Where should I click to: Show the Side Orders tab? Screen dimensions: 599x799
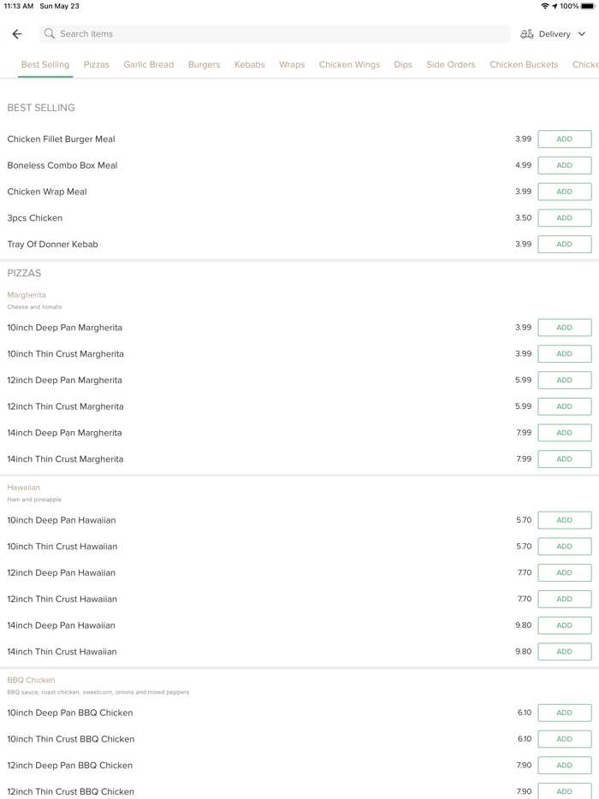pyautogui.click(x=451, y=65)
